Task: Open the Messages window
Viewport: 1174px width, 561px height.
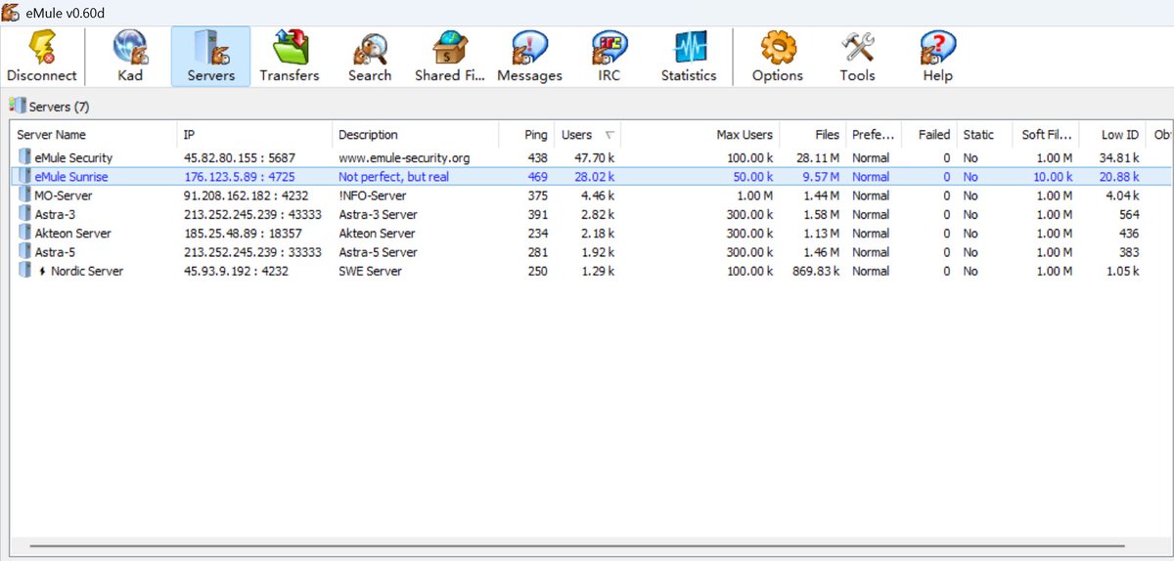Action: (x=529, y=57)
